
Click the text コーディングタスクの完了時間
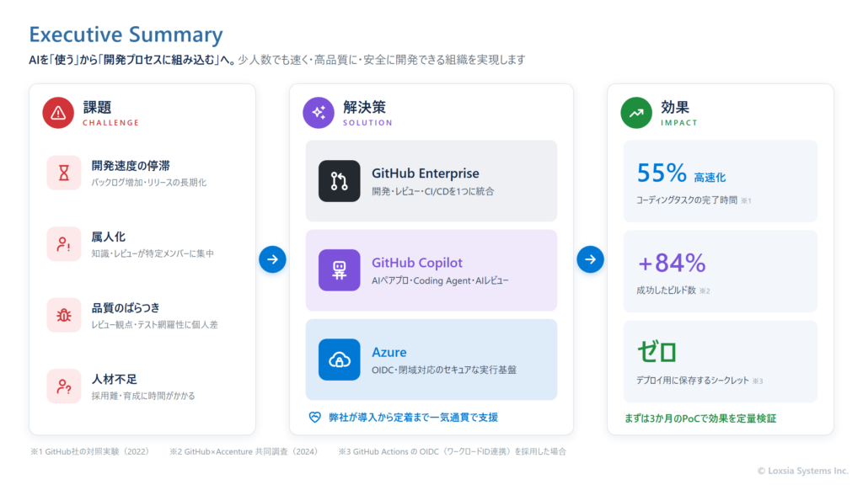(x=687, y=200)
